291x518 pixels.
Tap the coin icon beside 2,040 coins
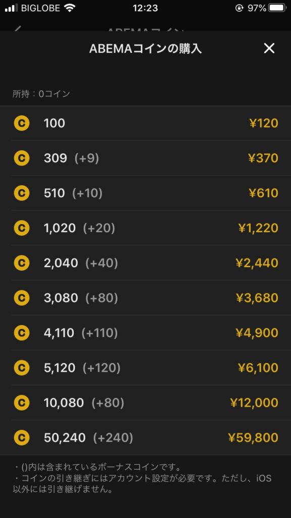(x=21, y=263)
